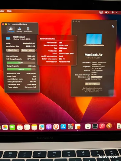Viewport: 121px width, 161px height.
Task: Click the keyboard input source icon in menu bar
Action: (x=101, y=12)
